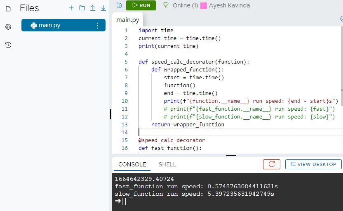Click the slow_function run speed output line

(x=195, y=194)
